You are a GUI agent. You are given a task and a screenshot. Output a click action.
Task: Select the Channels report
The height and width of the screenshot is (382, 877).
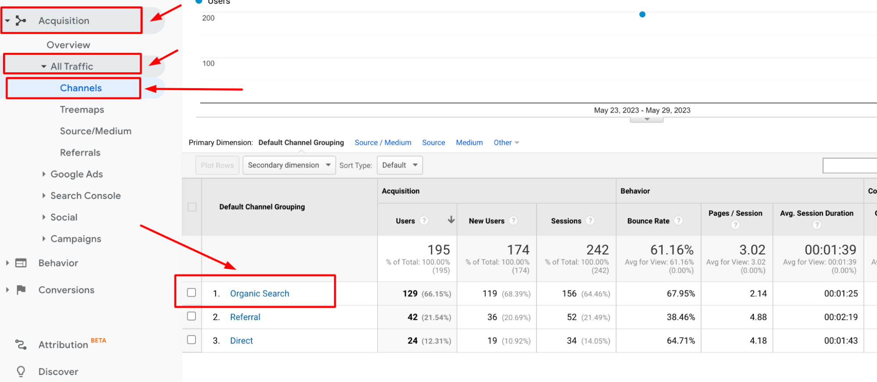81,88
